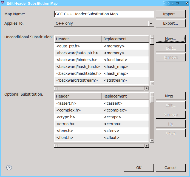The height and width of the screenshot is (177, 190).
Task: Open the dialog help icon
Action: [x=9, y=168]
